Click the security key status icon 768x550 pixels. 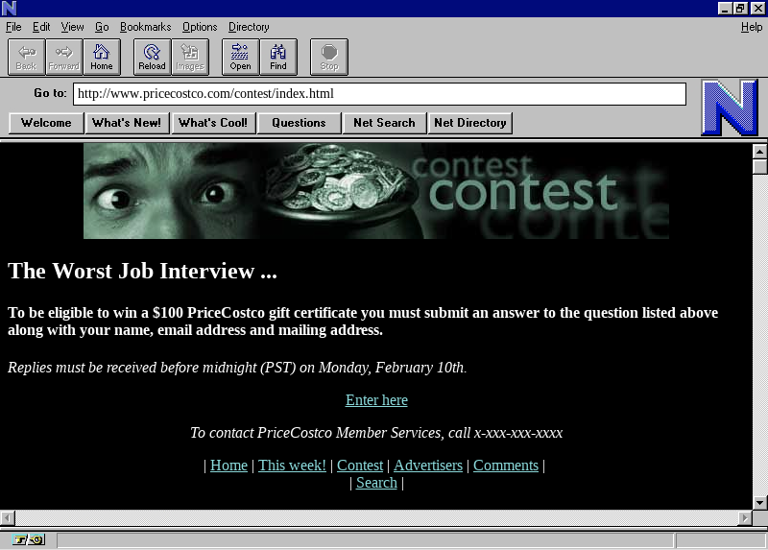coord(21,540)
